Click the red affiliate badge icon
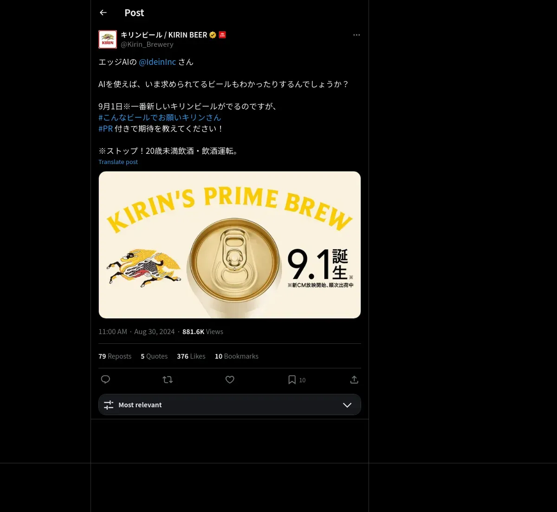The width and height of the screenshot is (557, 512). tap(222, 35)
